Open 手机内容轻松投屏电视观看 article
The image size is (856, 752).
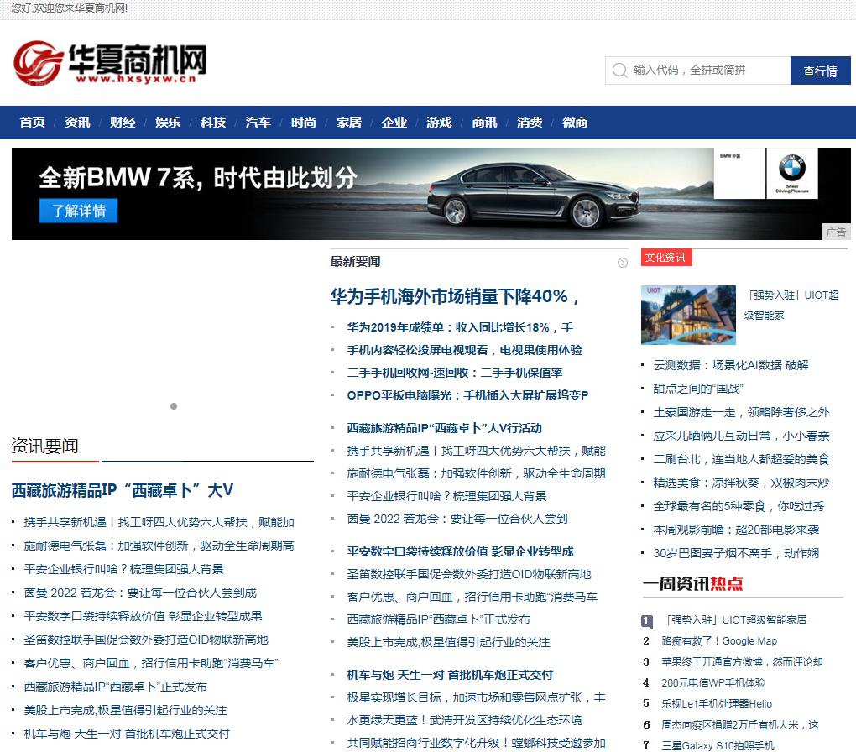click(x=465, y=350)
